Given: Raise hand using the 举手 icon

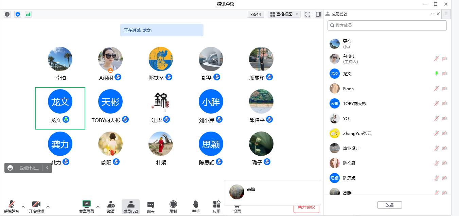Looking at the screenshot, I should tap(196, 206).
